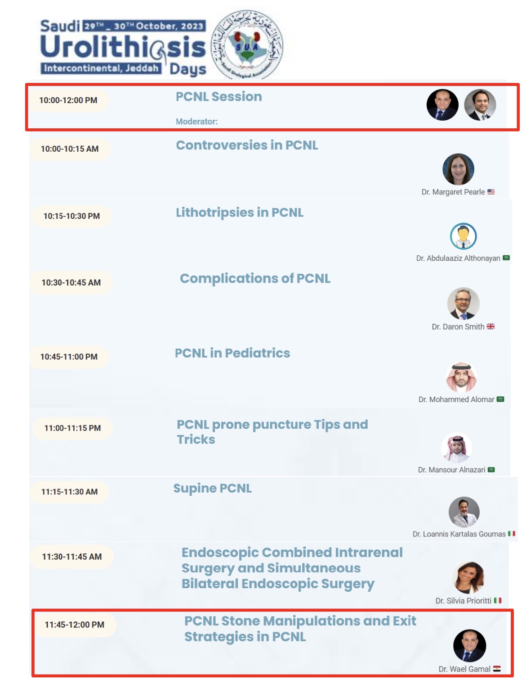Click the Saudi flag beside Mohammed Alomar

[x=500, y=399]
